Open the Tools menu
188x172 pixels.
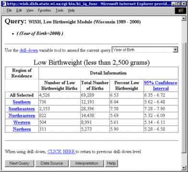tap(59, 11)
